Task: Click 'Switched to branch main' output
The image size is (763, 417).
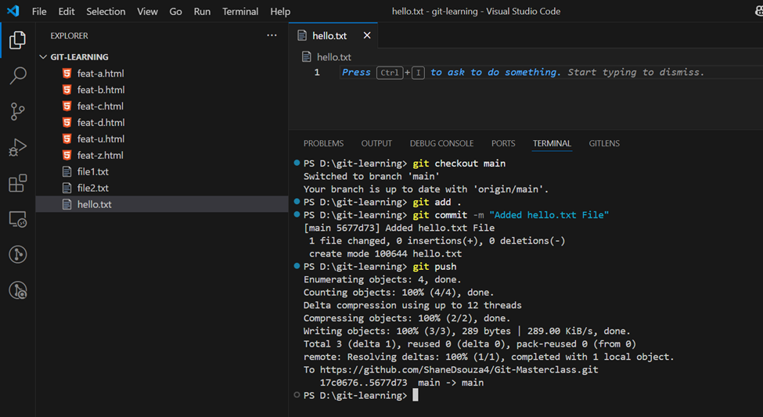Action: click(x=371, y=176)
